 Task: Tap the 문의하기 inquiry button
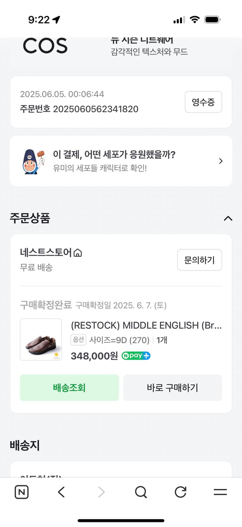(x=200, y=260)
